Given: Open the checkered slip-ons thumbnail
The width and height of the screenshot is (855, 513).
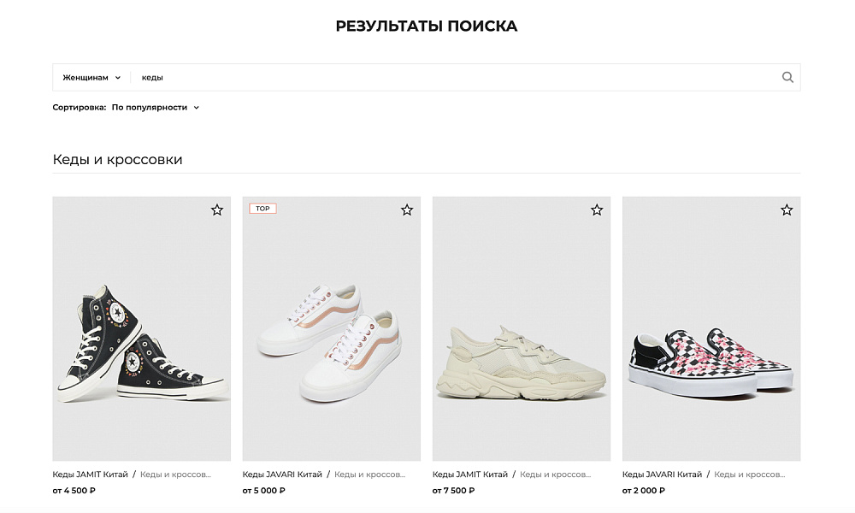Looking at the screenshot, I should 711,327.
